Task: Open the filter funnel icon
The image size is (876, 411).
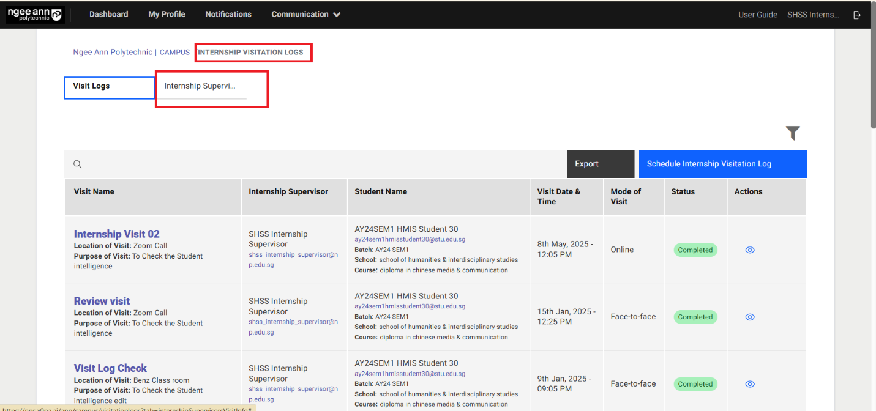Action: click(793, 133)
